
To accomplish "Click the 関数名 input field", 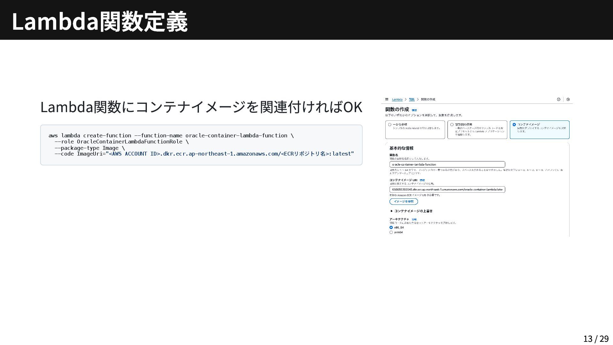I will pos(447,165).
